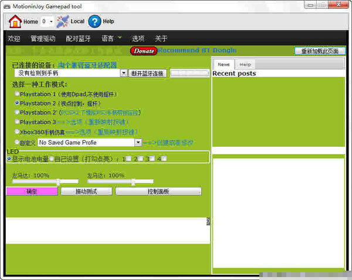Select Playstation 2 PCSX2 emulation radio button
Screen dimensions: 352x280
click(x=17, y=112)
